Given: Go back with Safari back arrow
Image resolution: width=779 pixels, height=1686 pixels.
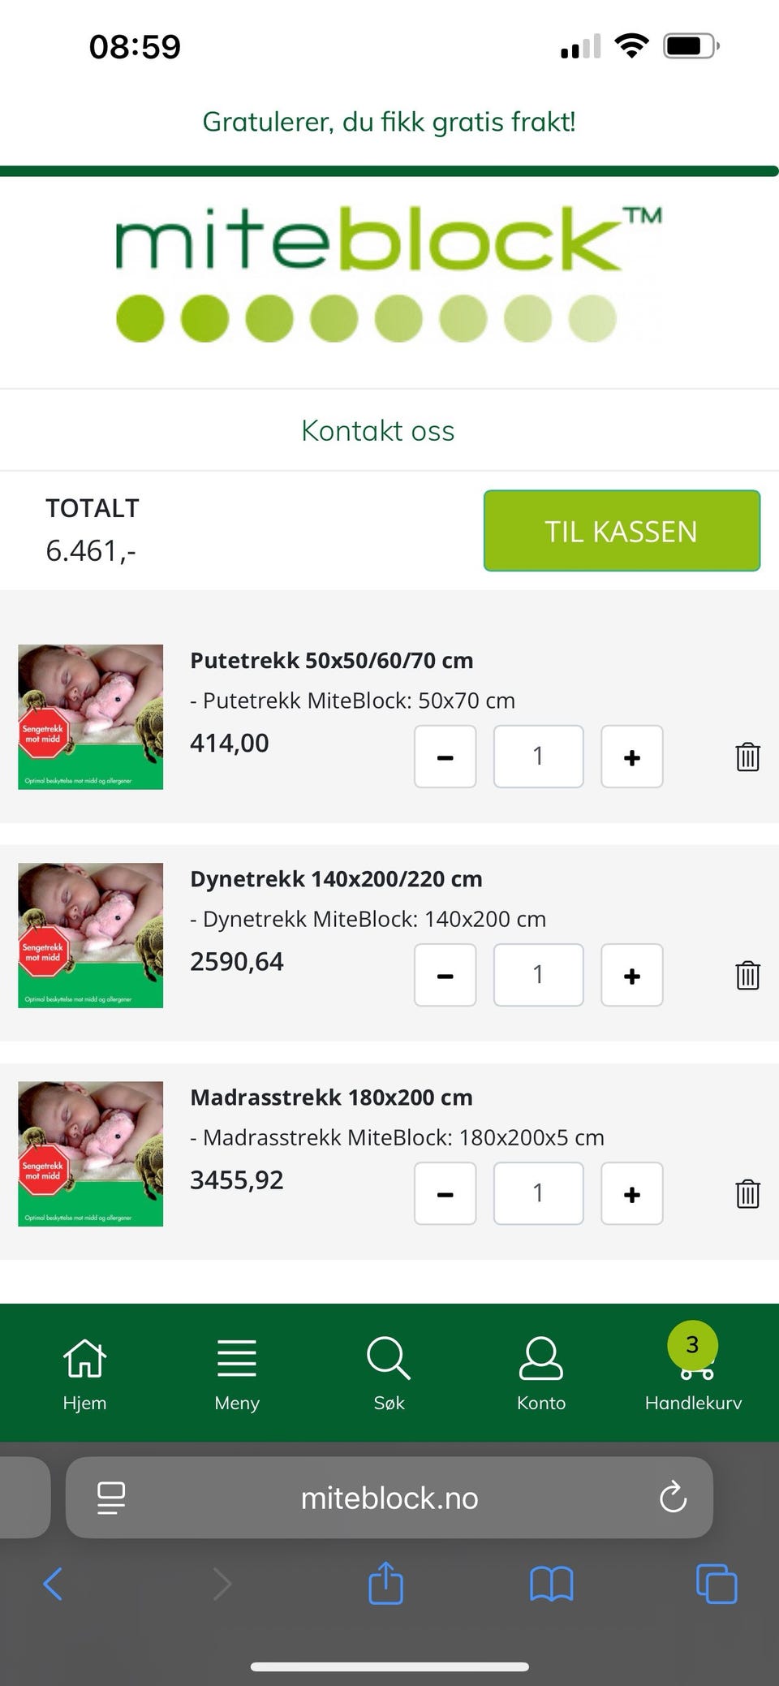Looking at the screenshot, I should click(54, 1583).
